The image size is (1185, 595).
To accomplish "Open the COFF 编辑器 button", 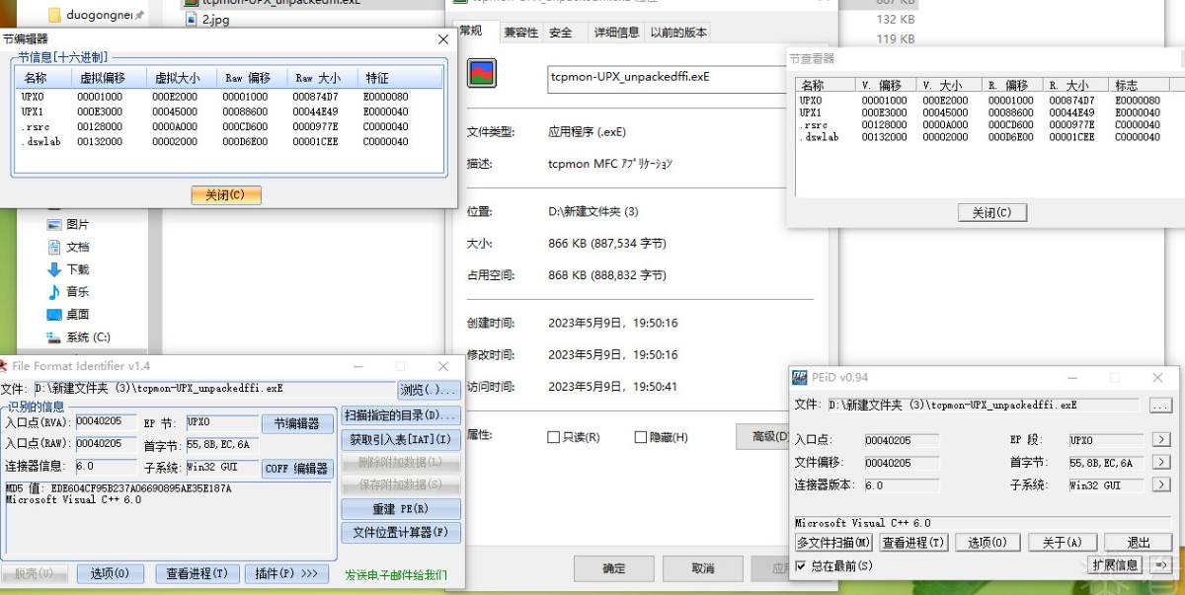I will click(297, 469).
